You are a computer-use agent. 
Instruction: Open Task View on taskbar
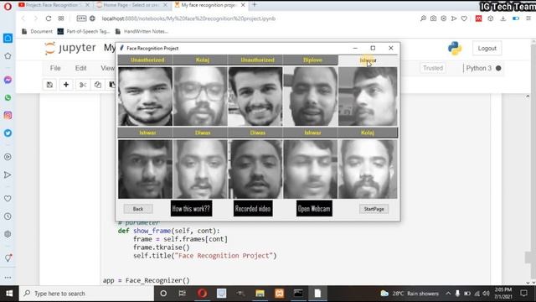(x=183, y=294)
